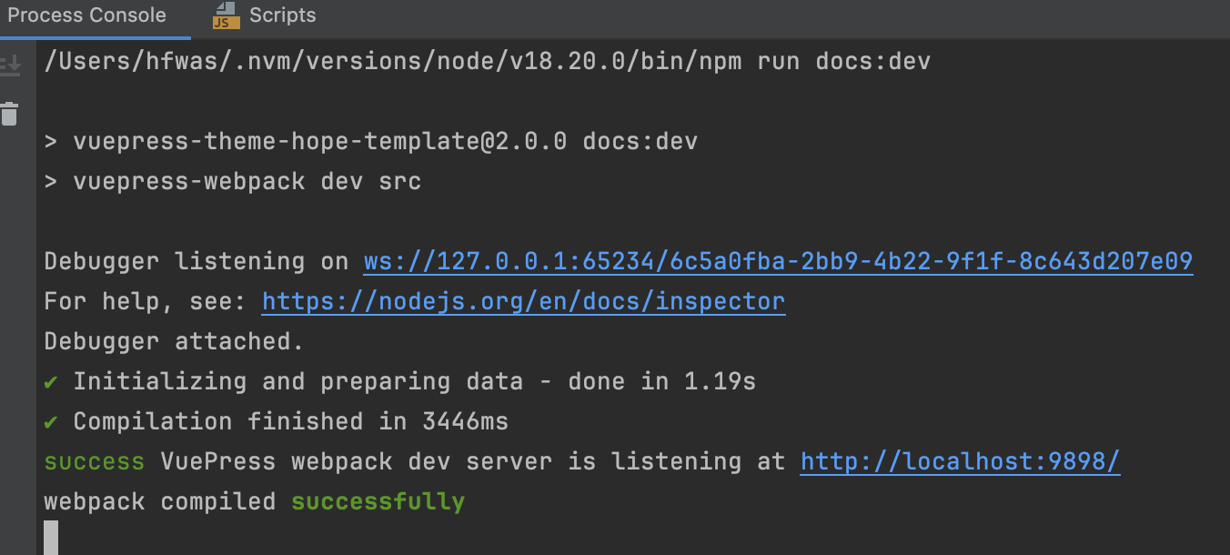Click the Scroll to End icon
Image resolution: width=1230 pixels, height=555 pixels.
10,65
